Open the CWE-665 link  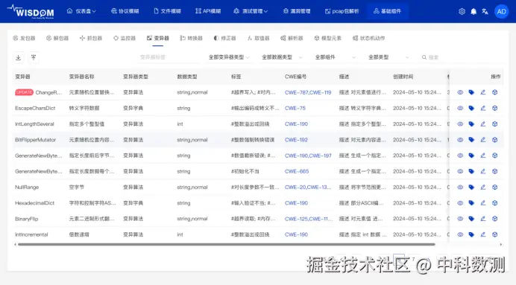pyautogui.click(x=297, y=171)
